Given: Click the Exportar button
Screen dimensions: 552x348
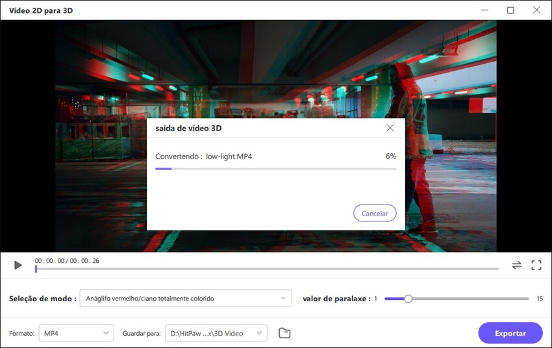Looking at the screenshot, I should [510, 333].
